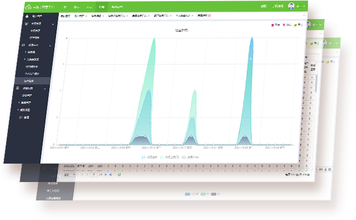Image resolution: width=356 pixels, height=220 pixels.
Task: Click the highlighted item in the dark sidebar
Action: [x=32, y=80]
